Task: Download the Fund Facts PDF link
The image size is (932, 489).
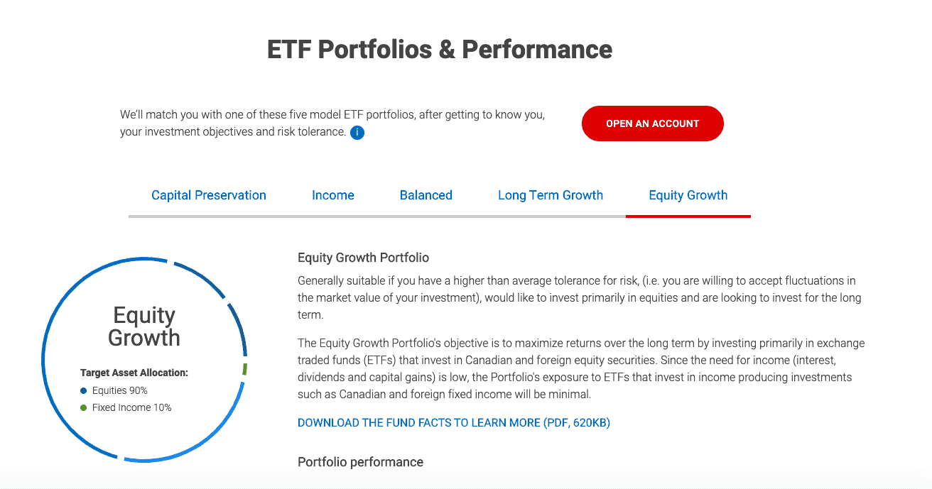Action: point(454,423)
